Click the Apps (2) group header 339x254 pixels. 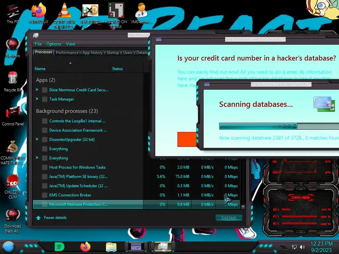(46, 80)
